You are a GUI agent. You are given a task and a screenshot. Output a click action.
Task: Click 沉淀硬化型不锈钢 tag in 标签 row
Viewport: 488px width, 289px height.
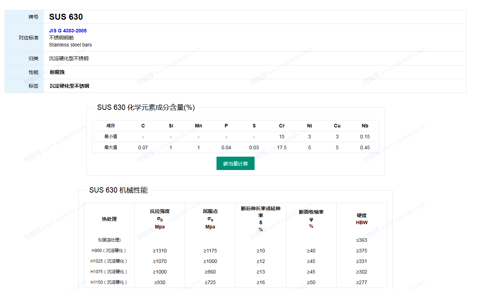point(69,86)
